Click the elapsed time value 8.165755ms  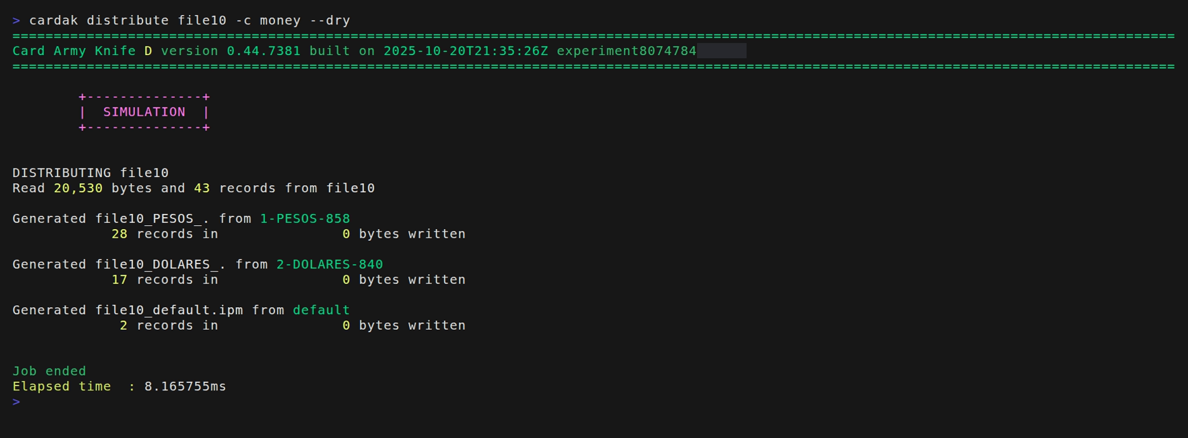[x=185, y=387]
